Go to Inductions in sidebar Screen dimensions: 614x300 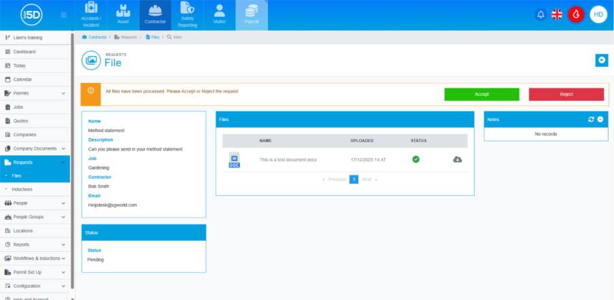click(22, 189)
